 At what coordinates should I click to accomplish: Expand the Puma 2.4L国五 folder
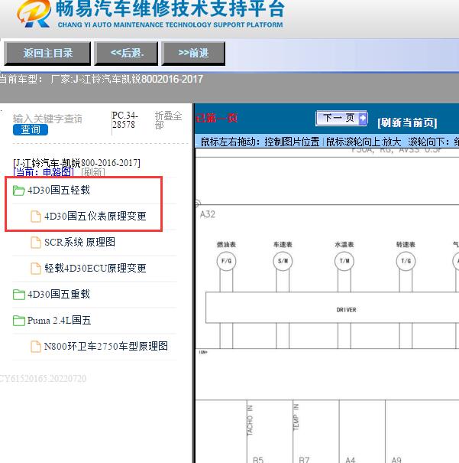59,320
